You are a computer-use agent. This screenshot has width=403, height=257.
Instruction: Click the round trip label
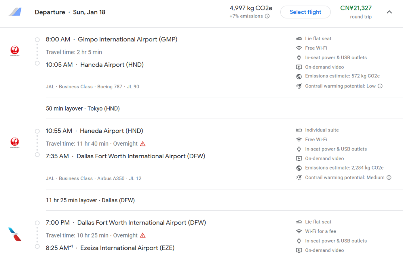[x=361, y=17]
